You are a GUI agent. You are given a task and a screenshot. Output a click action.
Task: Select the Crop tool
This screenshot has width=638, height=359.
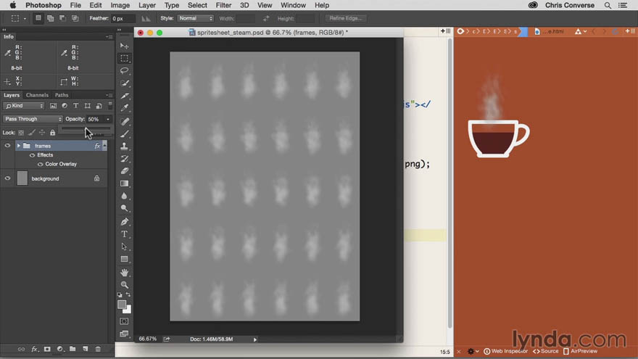[x=125, y=96]
